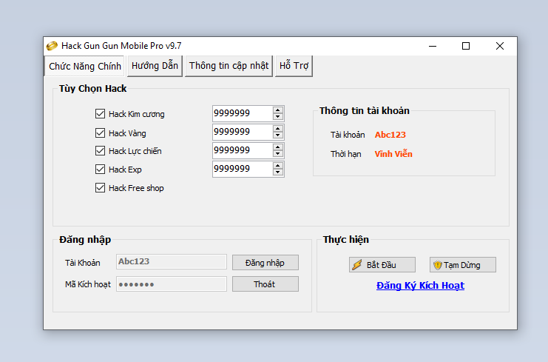Uncheck the Hack Kim cương checkbox

(x=101, y=114)
